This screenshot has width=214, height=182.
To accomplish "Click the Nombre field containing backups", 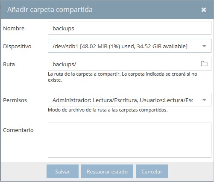I will [129, 28].
